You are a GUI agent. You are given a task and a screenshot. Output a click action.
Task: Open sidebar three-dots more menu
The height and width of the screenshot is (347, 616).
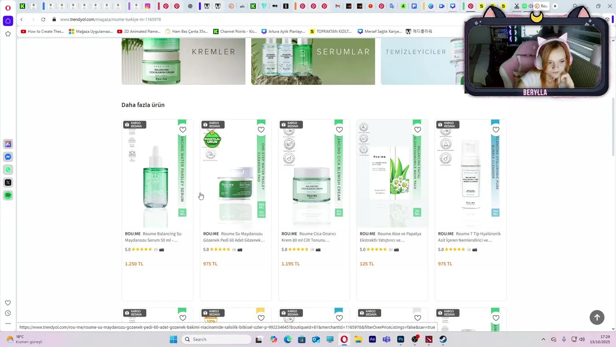click(8, 324)
